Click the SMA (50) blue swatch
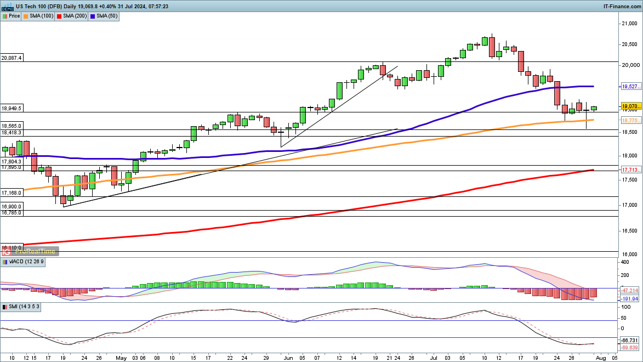Viewport: 643px width, 362px height. (93, 16)
